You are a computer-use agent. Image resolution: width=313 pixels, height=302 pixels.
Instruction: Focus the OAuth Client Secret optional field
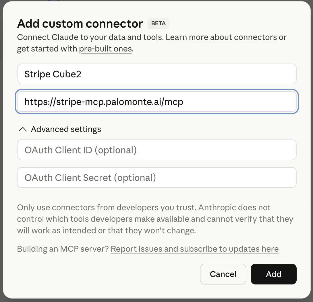[x=156, y=177]
